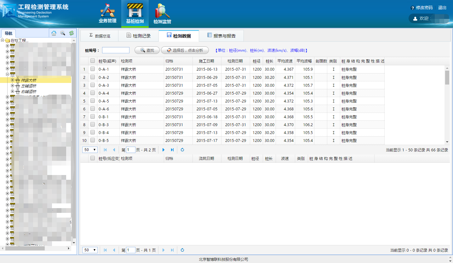453x263 pixels.
Task: Select the 导航 panel tab
Action: [x=9, y=33]
